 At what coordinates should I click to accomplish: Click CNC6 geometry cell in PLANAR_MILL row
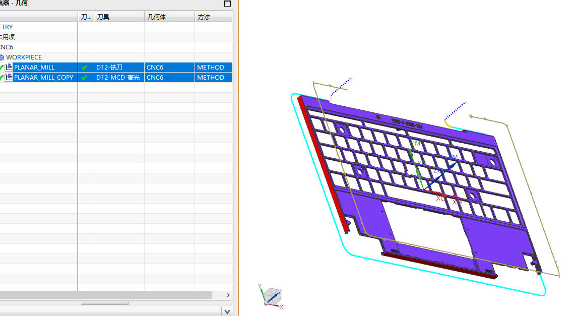point(169,68)
